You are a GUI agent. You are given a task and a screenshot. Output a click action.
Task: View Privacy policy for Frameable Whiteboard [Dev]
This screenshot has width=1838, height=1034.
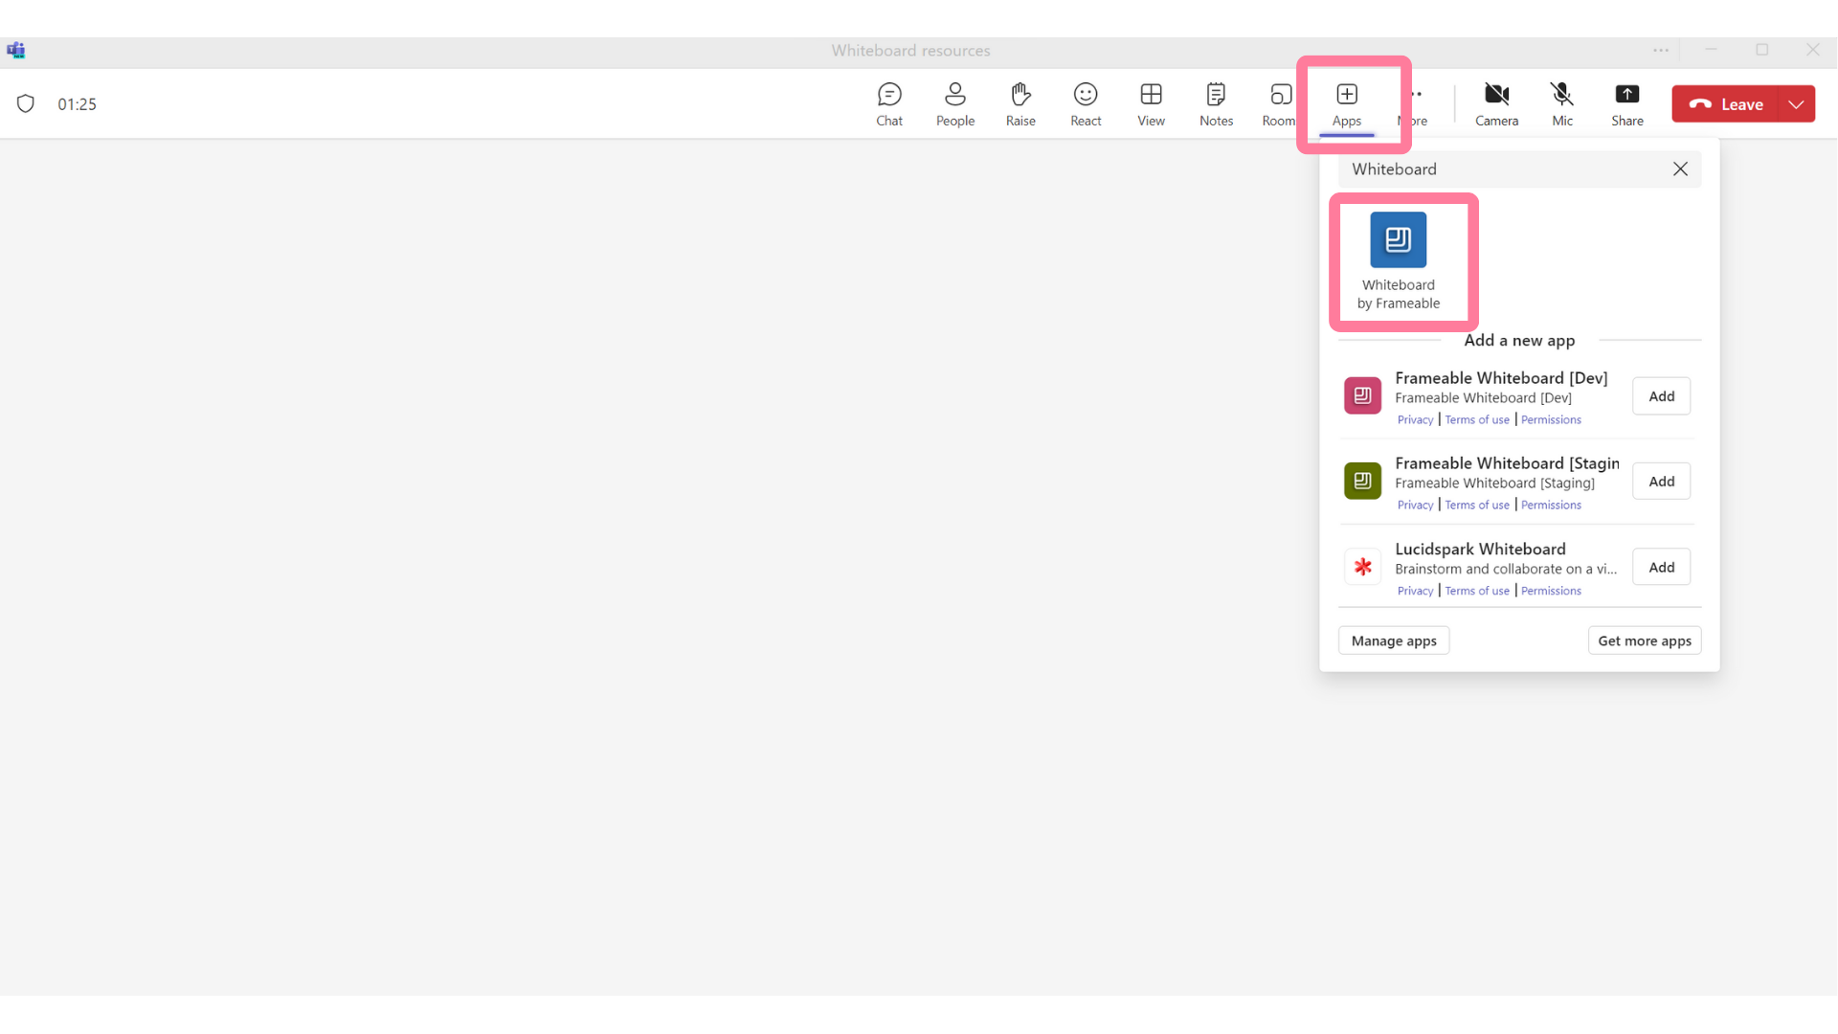(x=1414, y=419)
